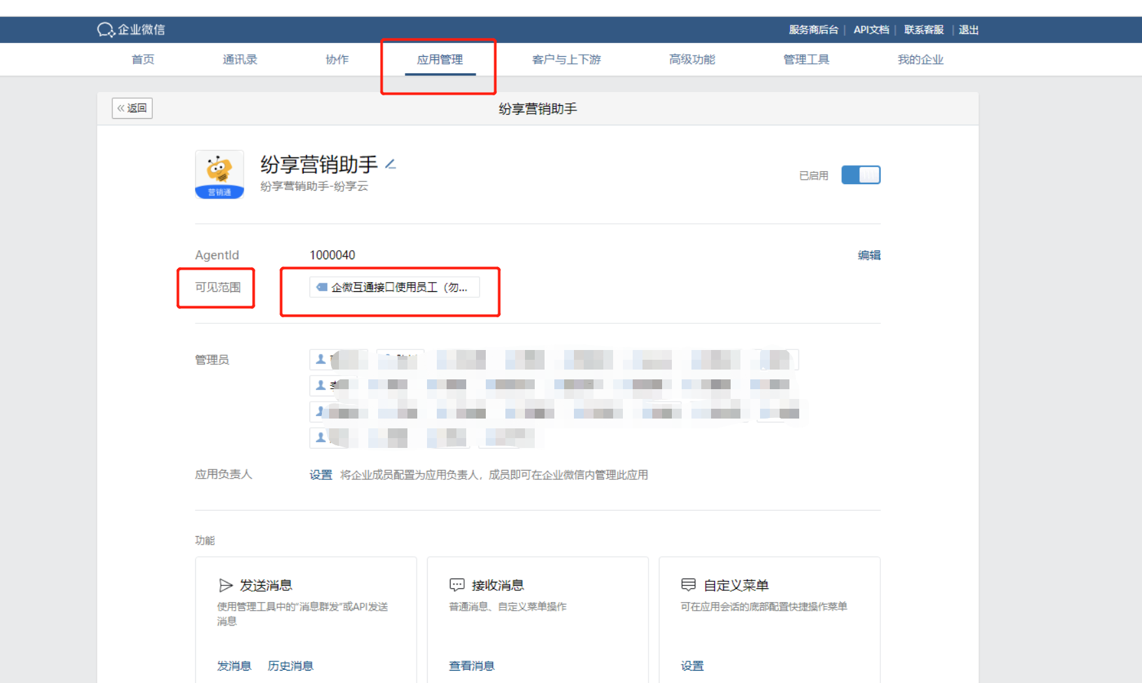Toggle the 已启用 switch off

(x=861, y=175)
